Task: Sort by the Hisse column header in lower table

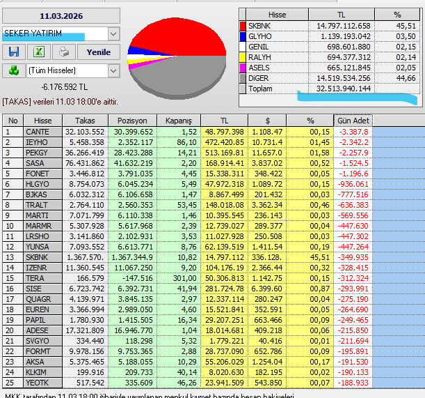Action: pos(43,121)
